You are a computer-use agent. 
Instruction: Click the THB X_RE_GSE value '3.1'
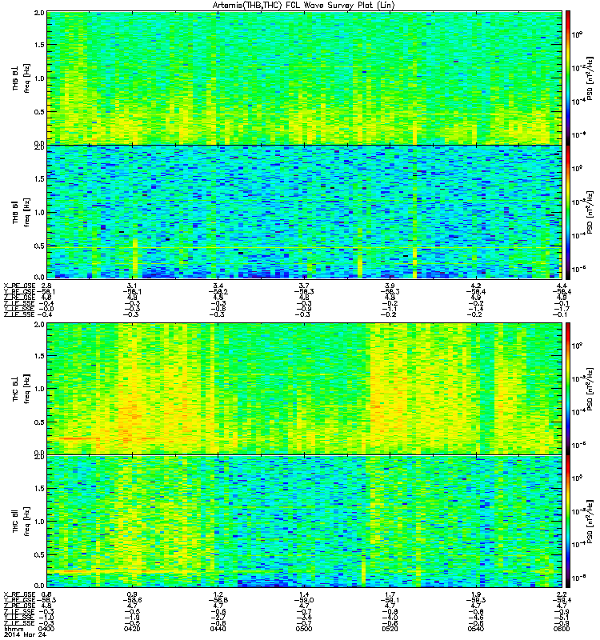pyautogui.click(x=132, y=286)
